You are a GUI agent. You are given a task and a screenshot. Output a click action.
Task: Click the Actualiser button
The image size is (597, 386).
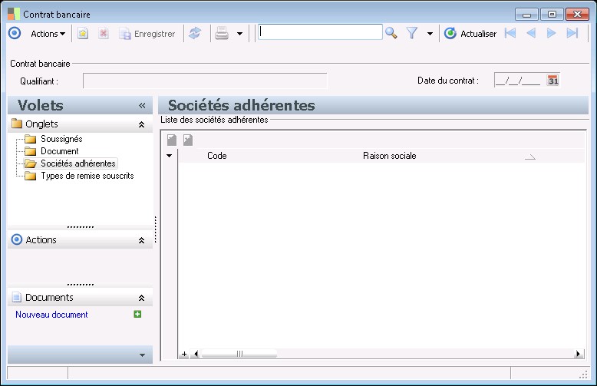tap(470, 34)
